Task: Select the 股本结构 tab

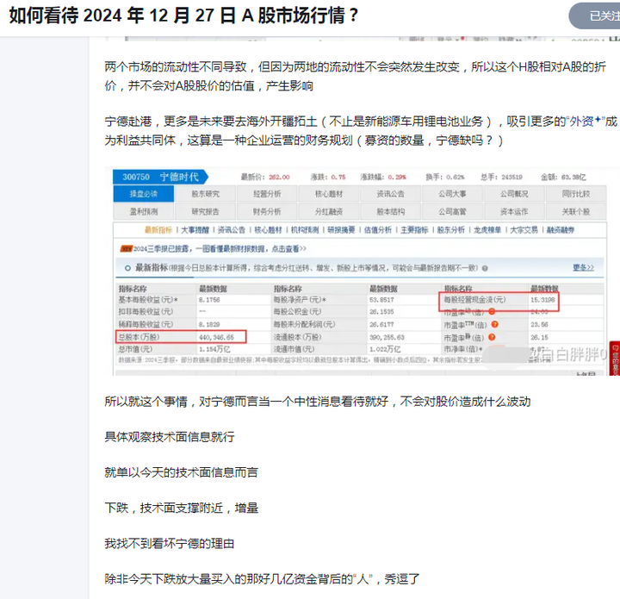Action: tap(390, 212)
